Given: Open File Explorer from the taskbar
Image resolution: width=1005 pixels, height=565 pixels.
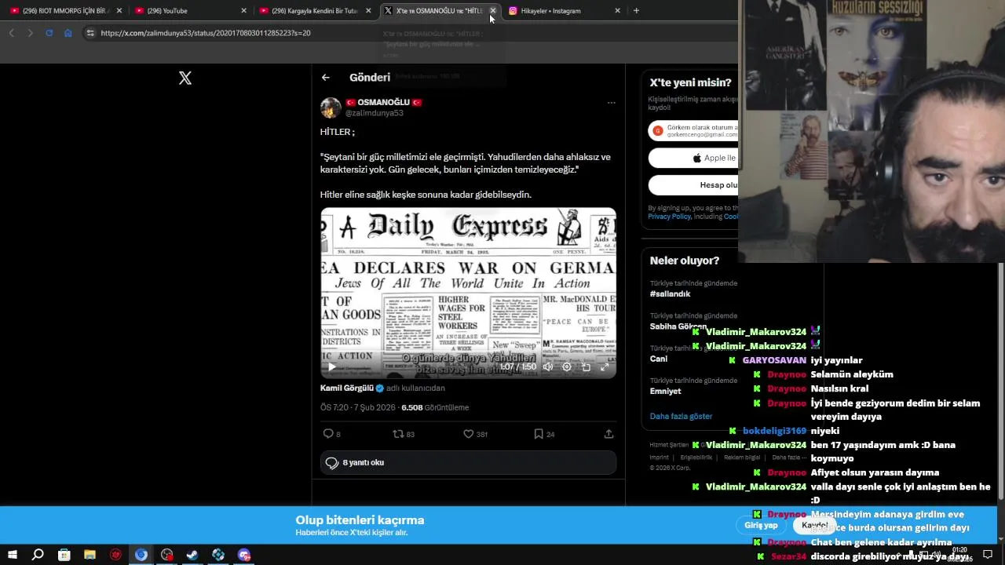Looking at the screenshot, I should tap(90, 555).
